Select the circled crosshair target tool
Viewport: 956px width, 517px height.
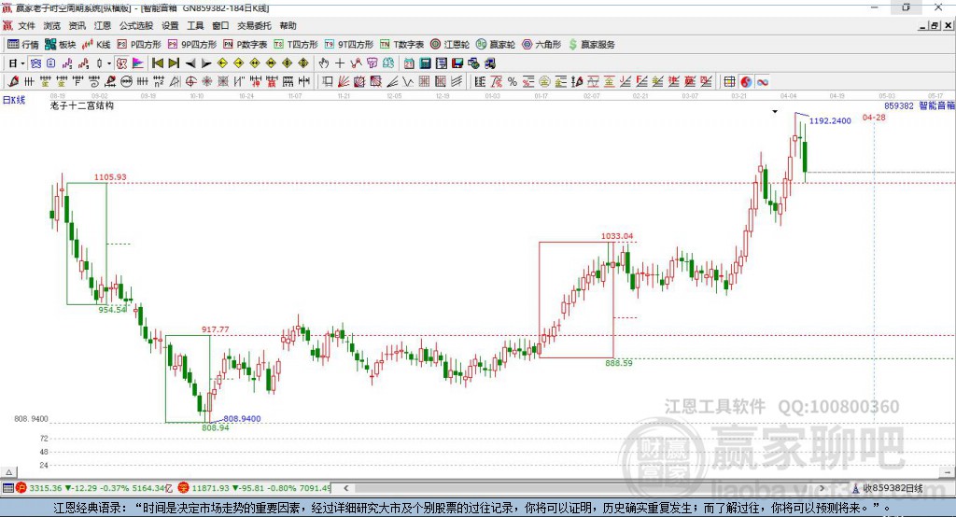[190, 82]
